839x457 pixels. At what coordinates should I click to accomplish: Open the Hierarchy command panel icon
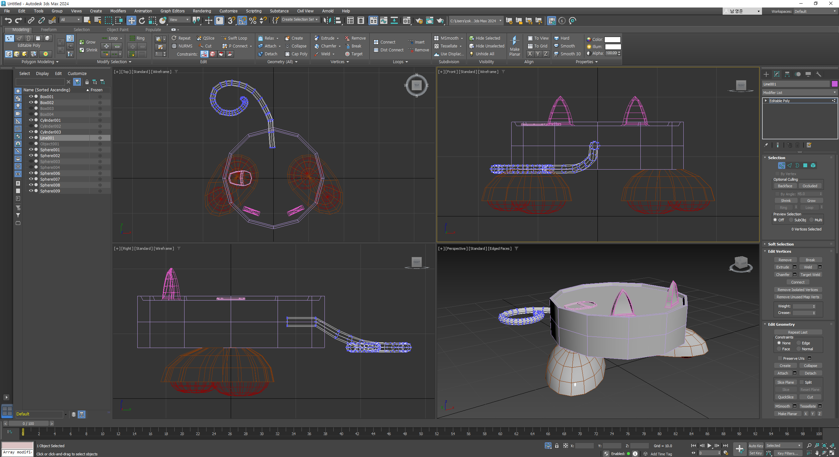[x=787, y=74]
